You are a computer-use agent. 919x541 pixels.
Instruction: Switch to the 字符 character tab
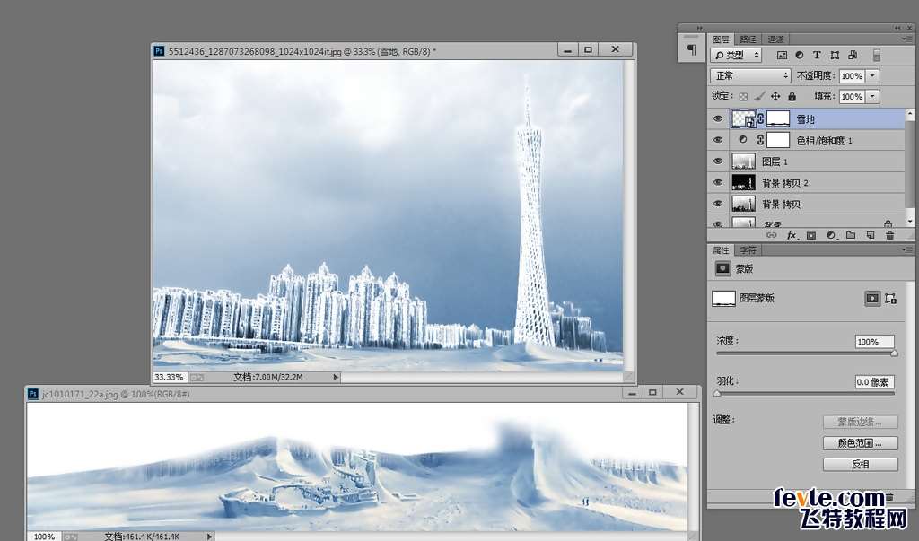748,250
